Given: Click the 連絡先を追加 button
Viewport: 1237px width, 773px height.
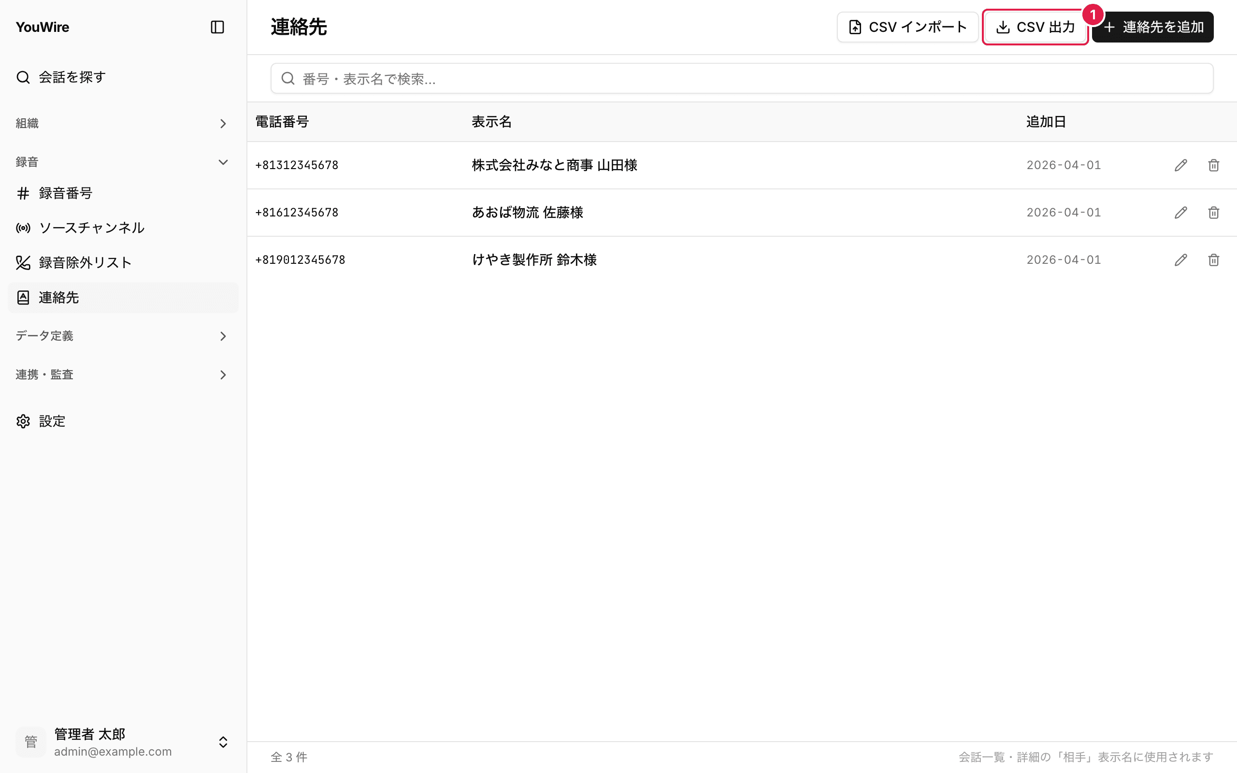Looking at the screenshot, I should pyautogui.click(x=1152, y=27).
